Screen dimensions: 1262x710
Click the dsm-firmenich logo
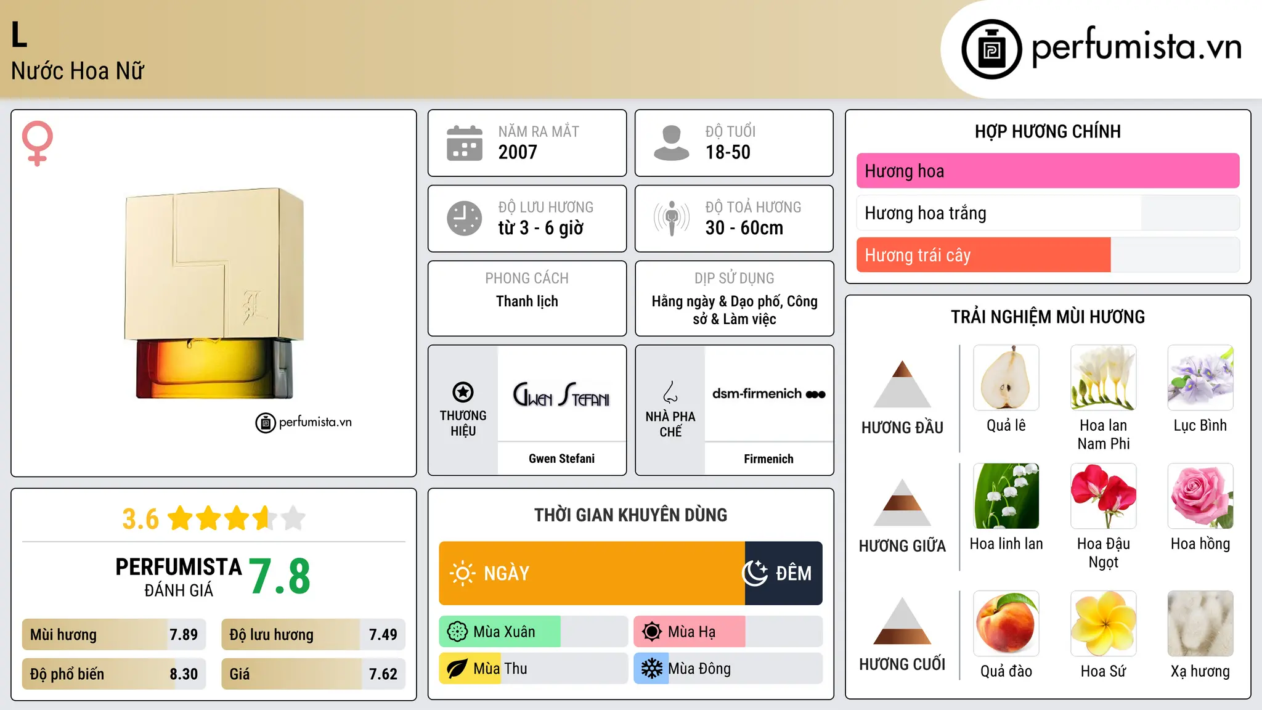pos(769,394)
